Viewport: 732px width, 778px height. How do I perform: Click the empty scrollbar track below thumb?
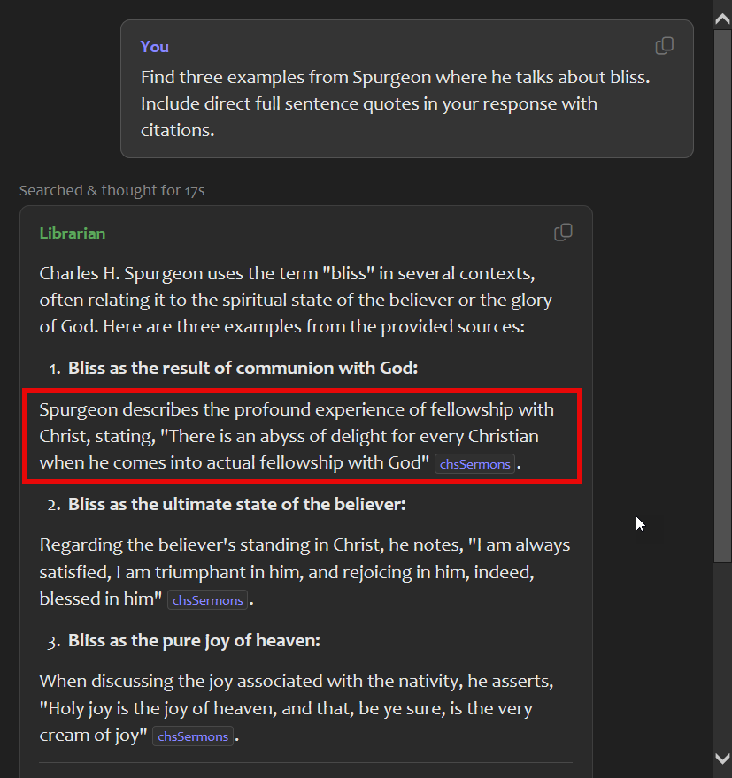point(722,655)
